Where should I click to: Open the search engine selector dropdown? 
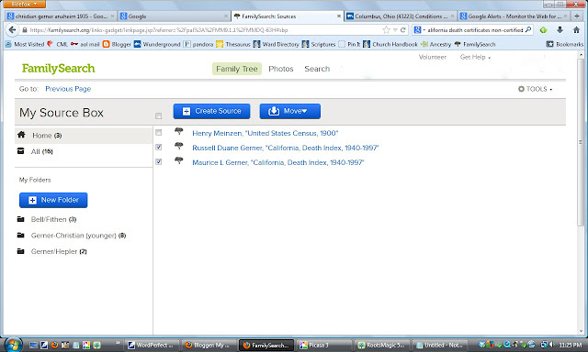coord(420,30)
